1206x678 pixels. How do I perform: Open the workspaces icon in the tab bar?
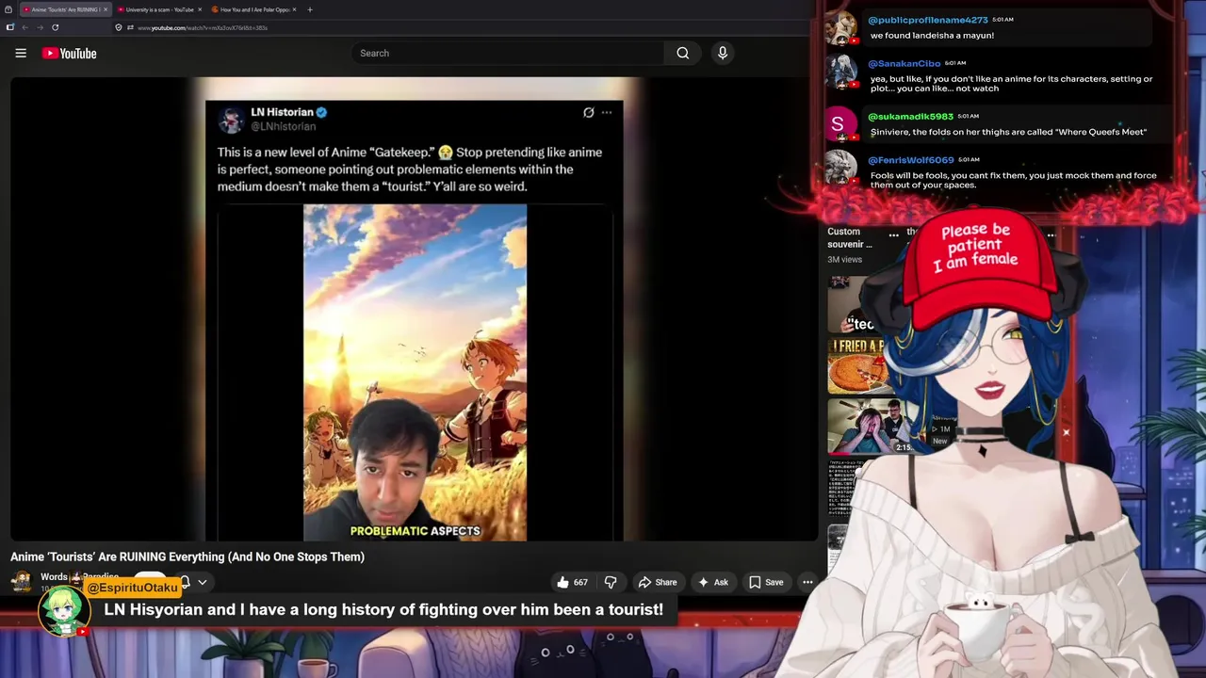(x=8, y=9)
